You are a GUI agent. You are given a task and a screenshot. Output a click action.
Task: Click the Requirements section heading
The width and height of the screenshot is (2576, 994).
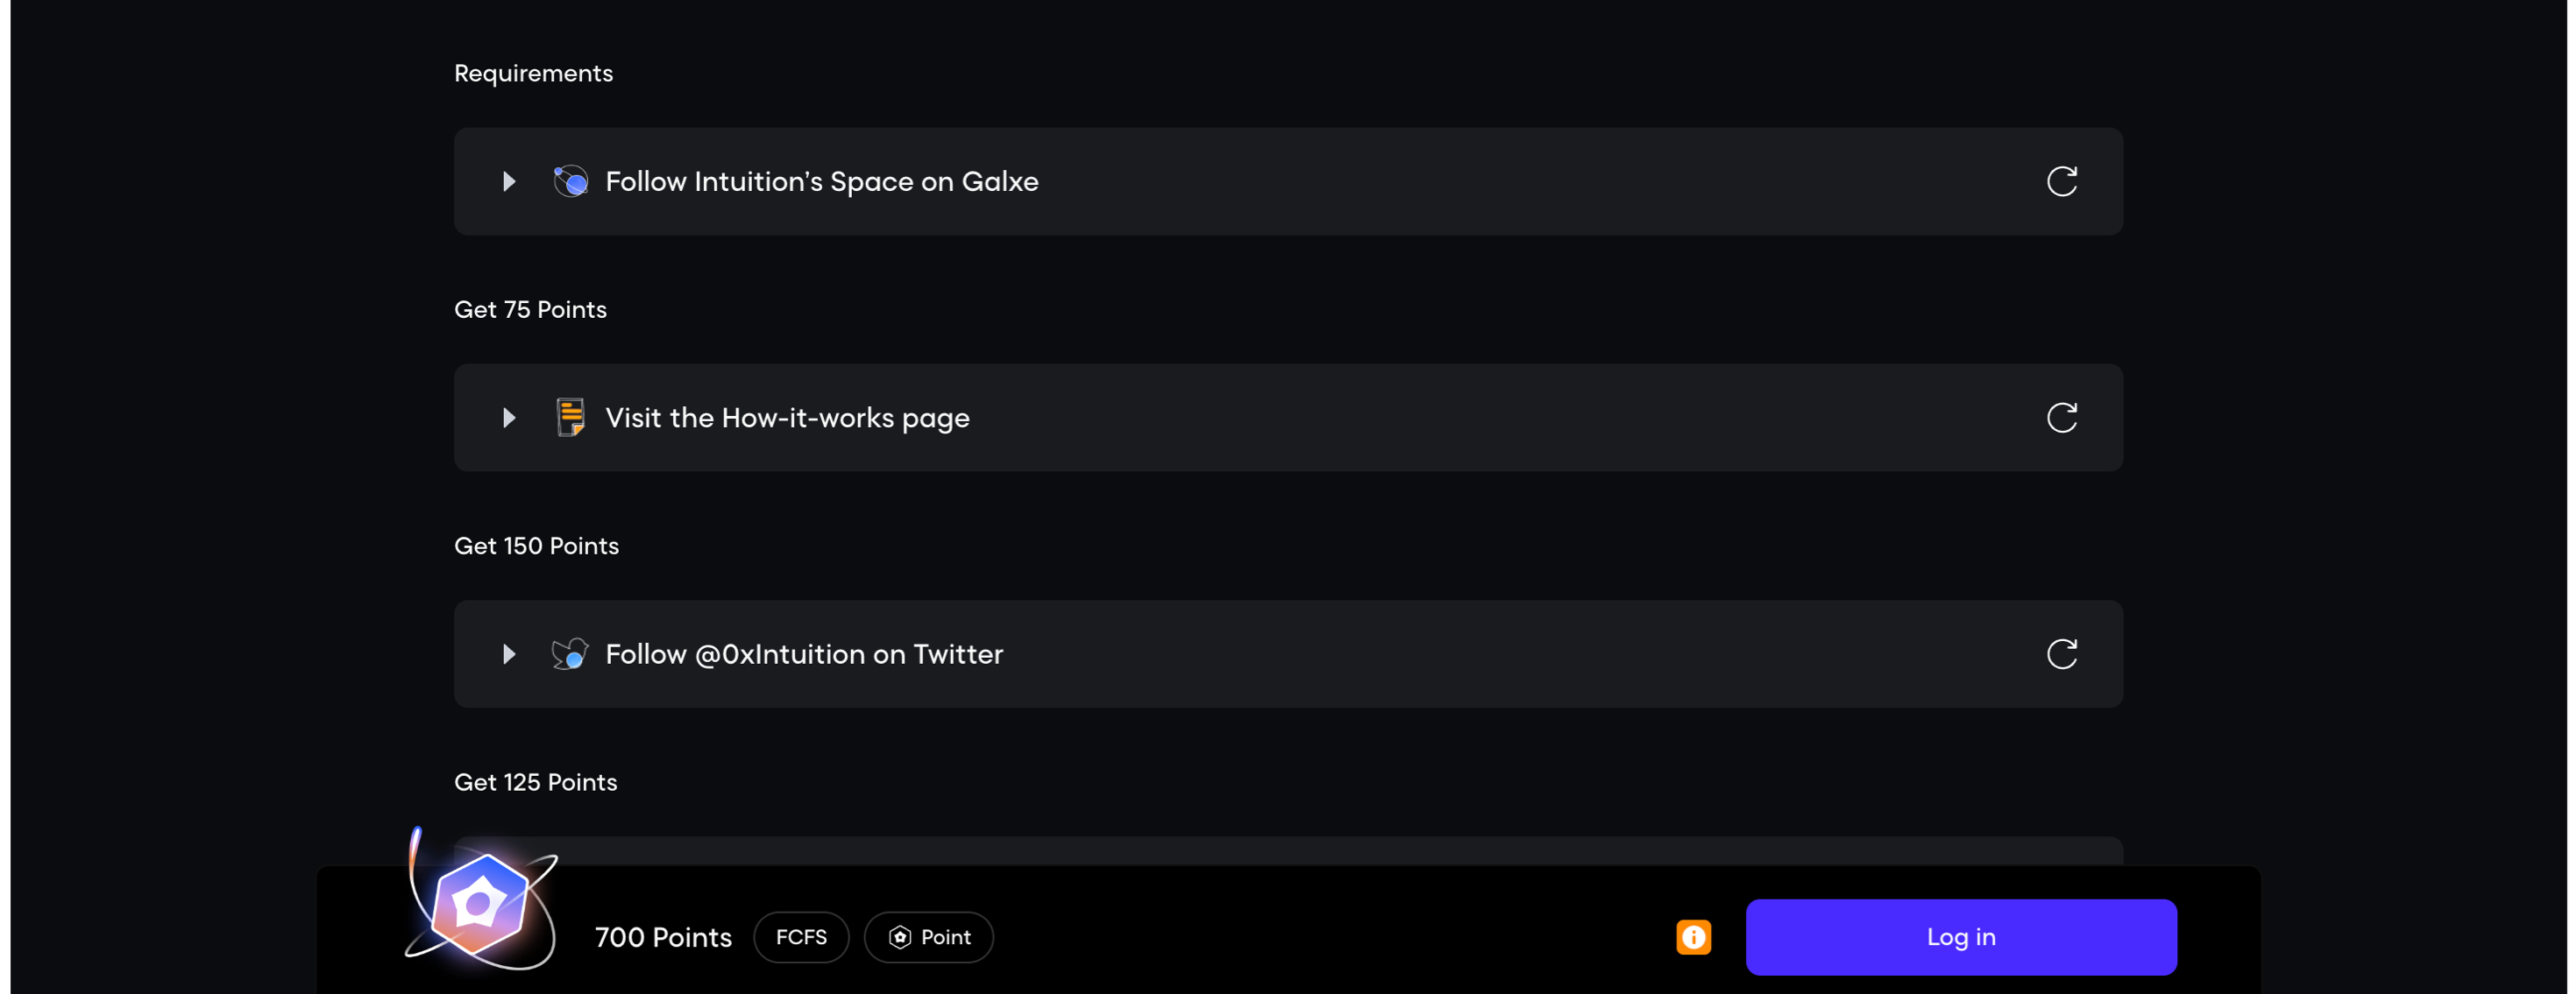coord(533,74)
